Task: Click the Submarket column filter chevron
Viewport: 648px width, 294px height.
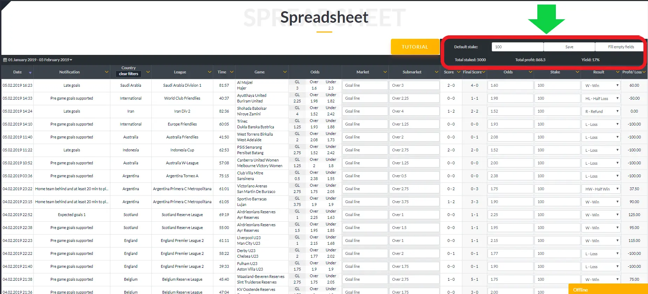Action: tap(436, 72)
